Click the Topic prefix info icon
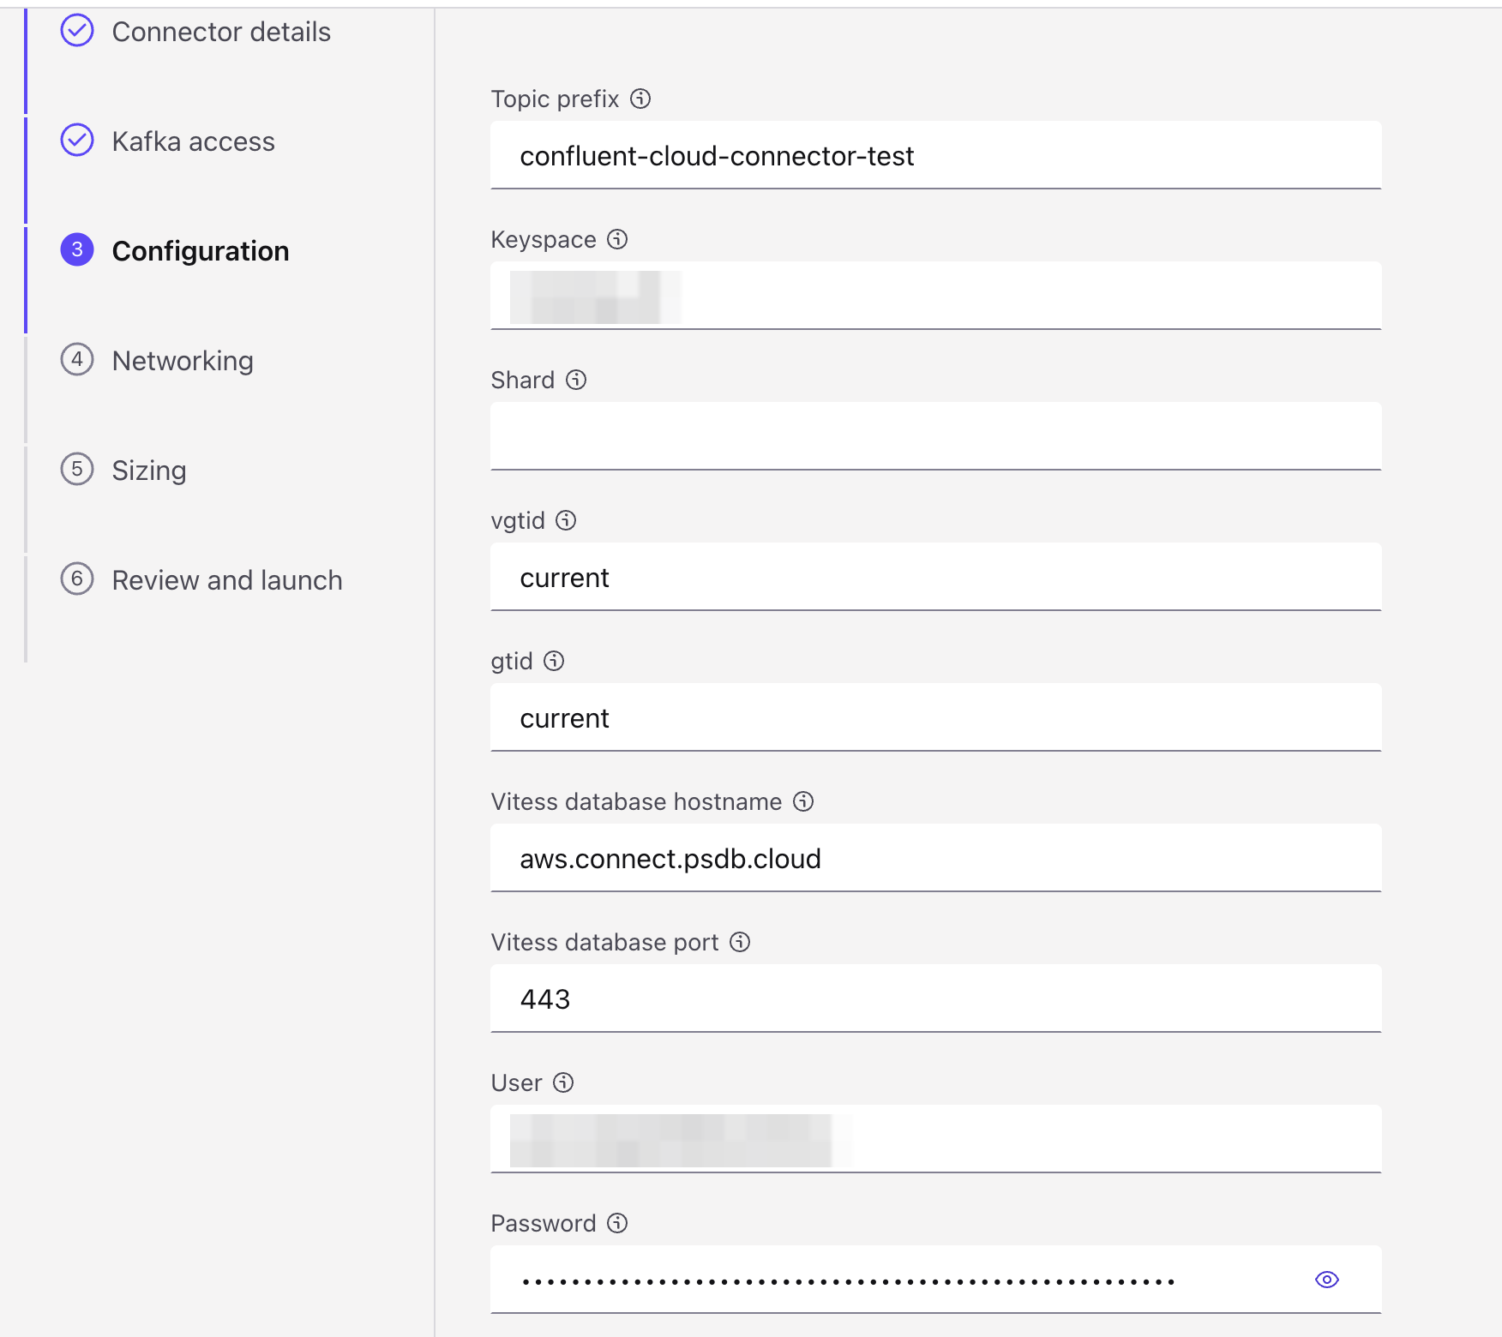The width and height of the screenshot is (1502, 1337). (x=640, y=99)
